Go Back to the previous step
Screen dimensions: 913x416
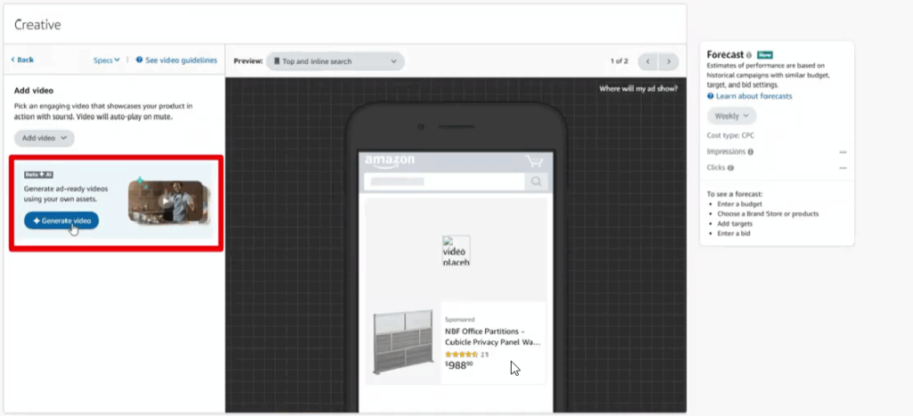pos(22,60)
